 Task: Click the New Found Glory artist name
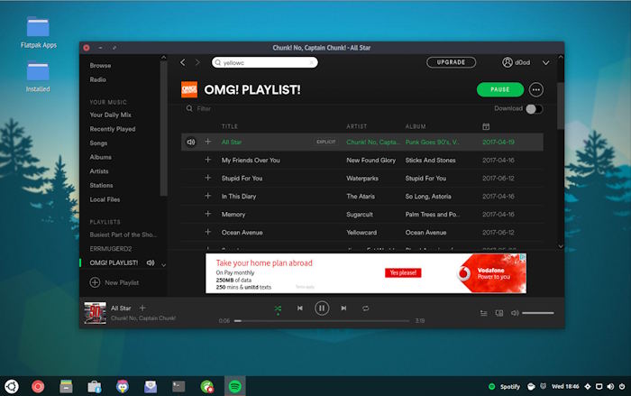[370, 160]
